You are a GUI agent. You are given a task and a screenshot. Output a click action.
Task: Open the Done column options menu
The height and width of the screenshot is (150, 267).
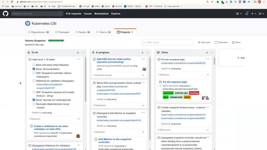click(x=212, y=52)
